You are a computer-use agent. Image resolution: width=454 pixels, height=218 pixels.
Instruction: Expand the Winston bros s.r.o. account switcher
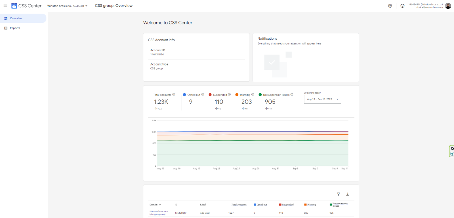click(67, 6)
